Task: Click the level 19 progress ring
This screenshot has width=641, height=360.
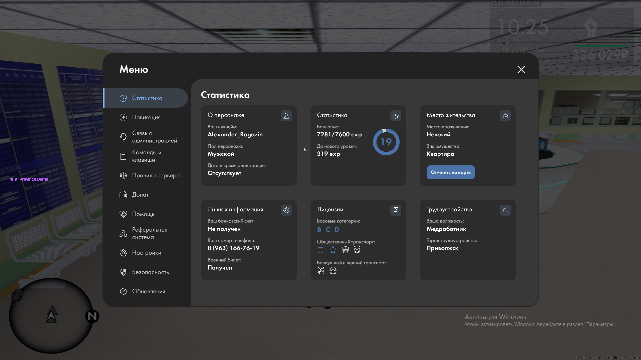Action: [x=386, y=142]
